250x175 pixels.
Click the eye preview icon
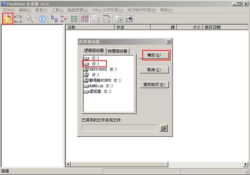tap(129, 19)
